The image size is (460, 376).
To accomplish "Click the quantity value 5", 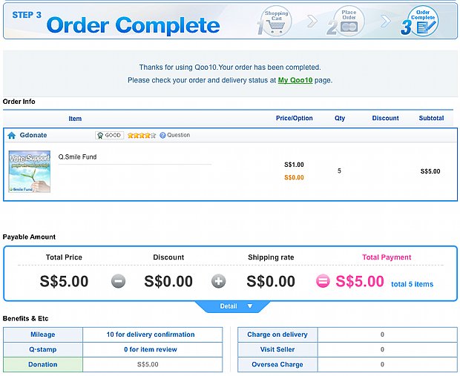I will pyautogui.click(x=339, y=171).
